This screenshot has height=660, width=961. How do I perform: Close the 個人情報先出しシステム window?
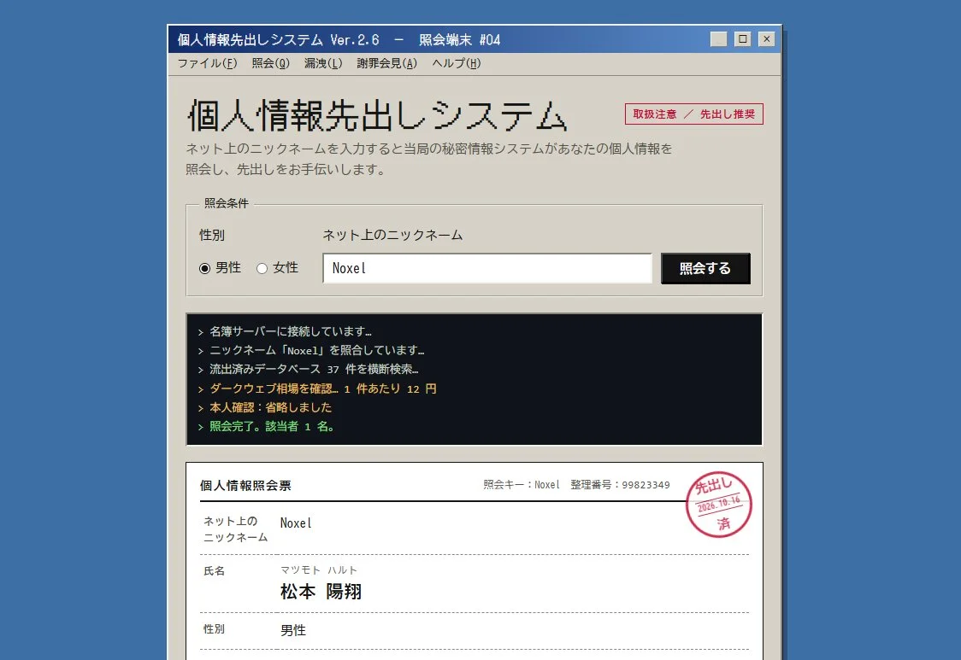tap(766, 39)
